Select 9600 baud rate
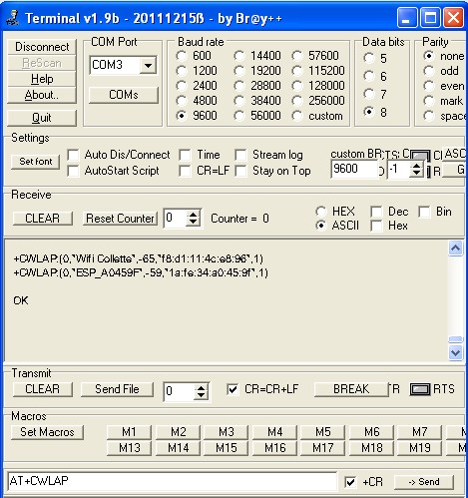This screenshot has height=498, width=468. coord(182,116)
